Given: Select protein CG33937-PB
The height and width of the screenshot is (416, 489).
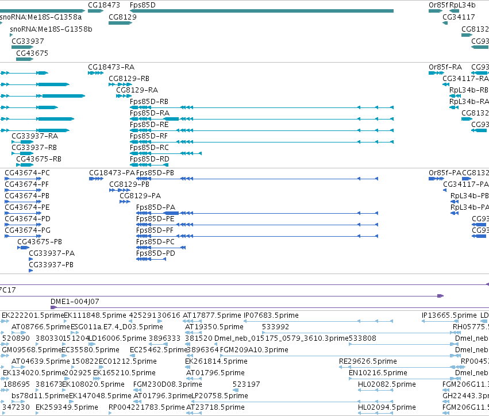Looking at the screenshot, I should pyautogui.click(x=51, y=265).
